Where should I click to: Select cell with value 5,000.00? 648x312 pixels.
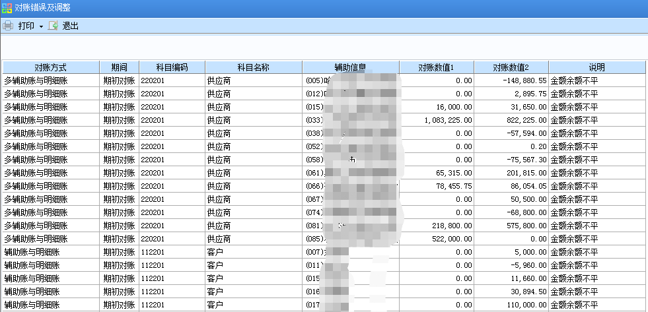pos(512,252)
